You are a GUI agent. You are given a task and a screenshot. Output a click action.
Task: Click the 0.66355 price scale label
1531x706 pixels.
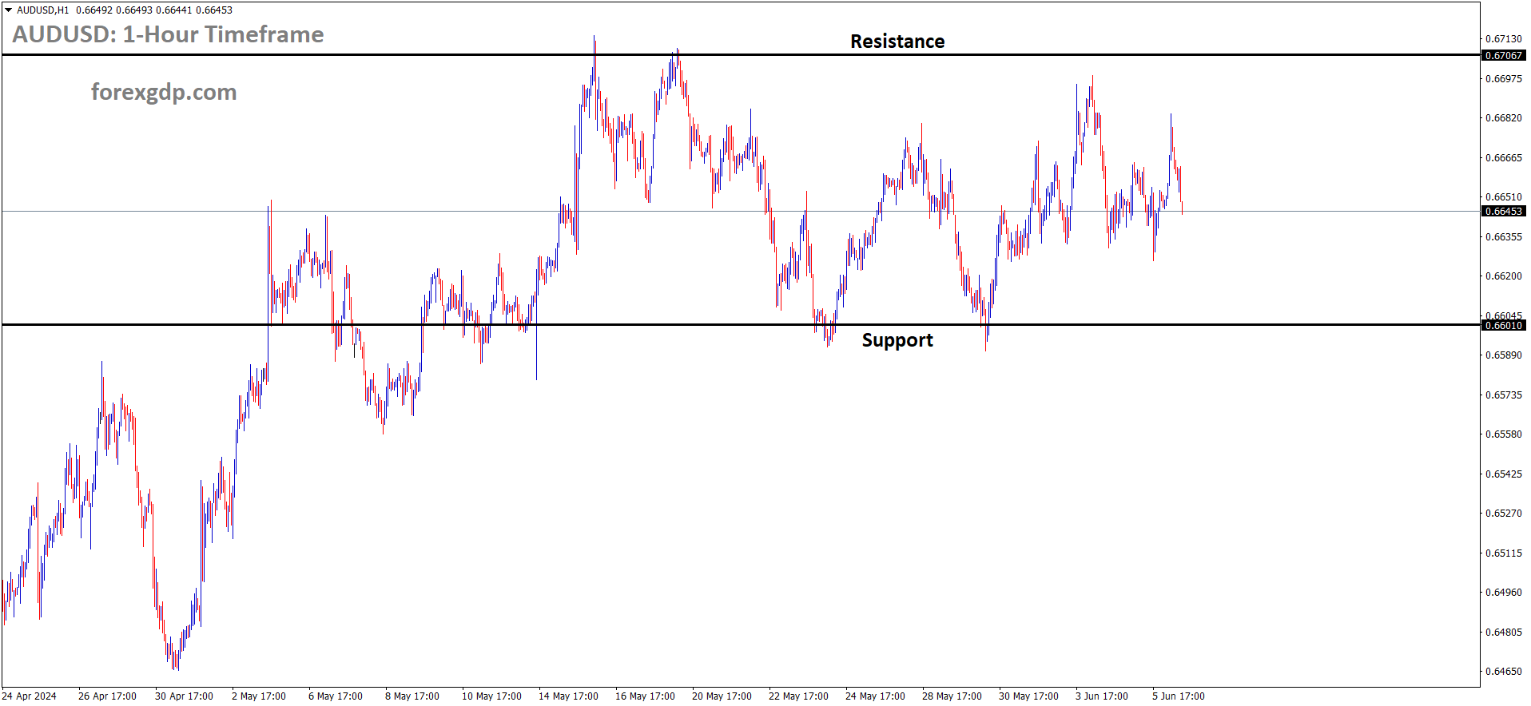[x=1503, y=236]
